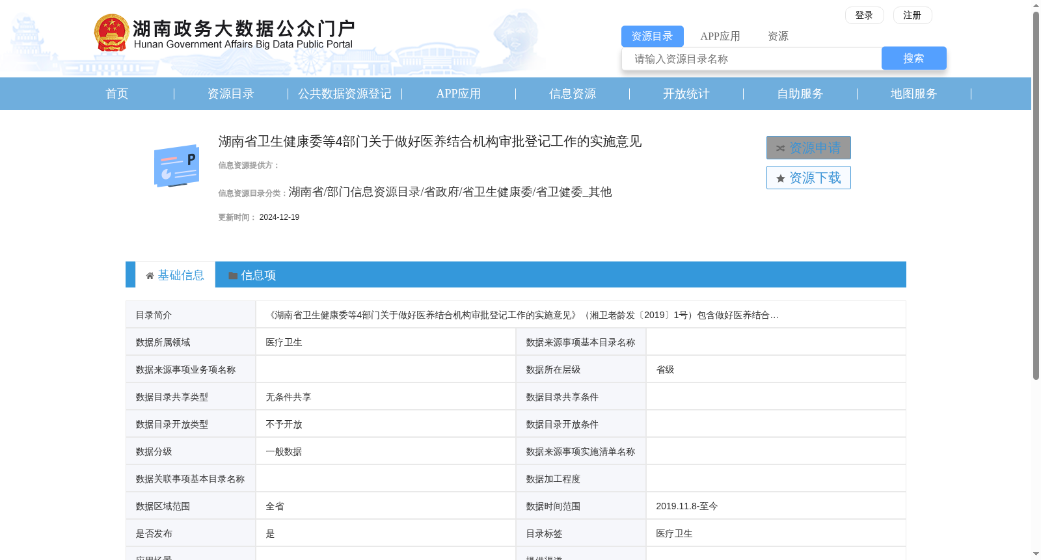This screenshot has width=1041, height=560.
Task: Click the 搜索 search button
Action: tap(913, 59)
